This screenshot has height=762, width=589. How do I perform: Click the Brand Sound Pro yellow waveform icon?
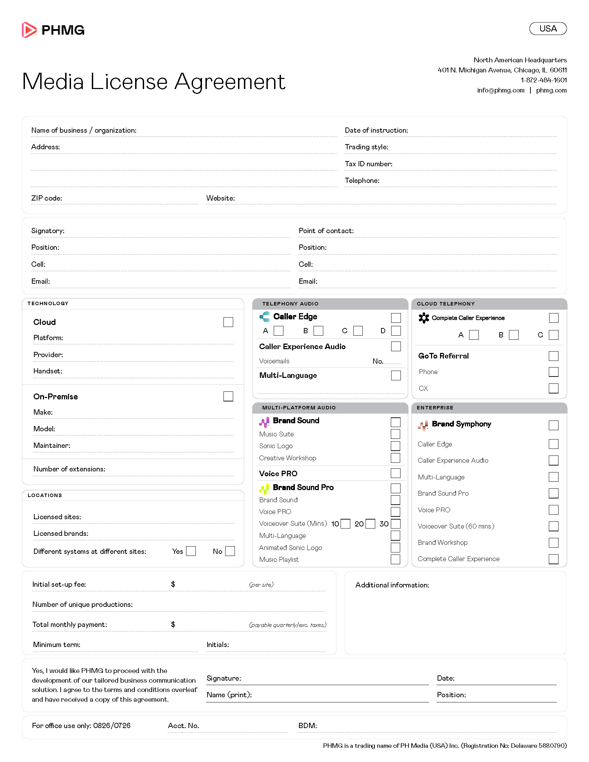point(264,489)
